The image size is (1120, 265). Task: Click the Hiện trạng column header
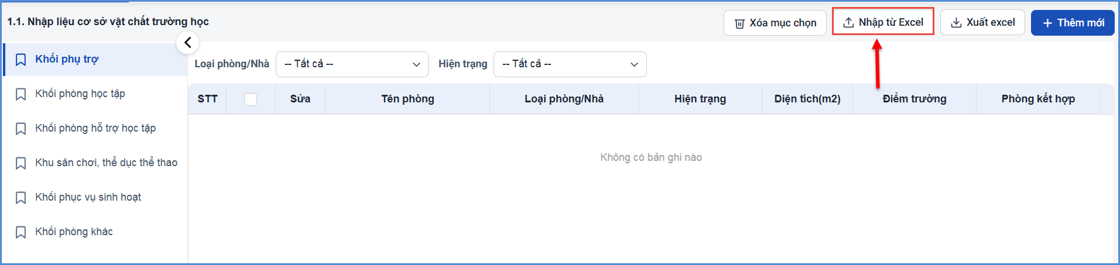pyautogui.click(x=700, y=99)
